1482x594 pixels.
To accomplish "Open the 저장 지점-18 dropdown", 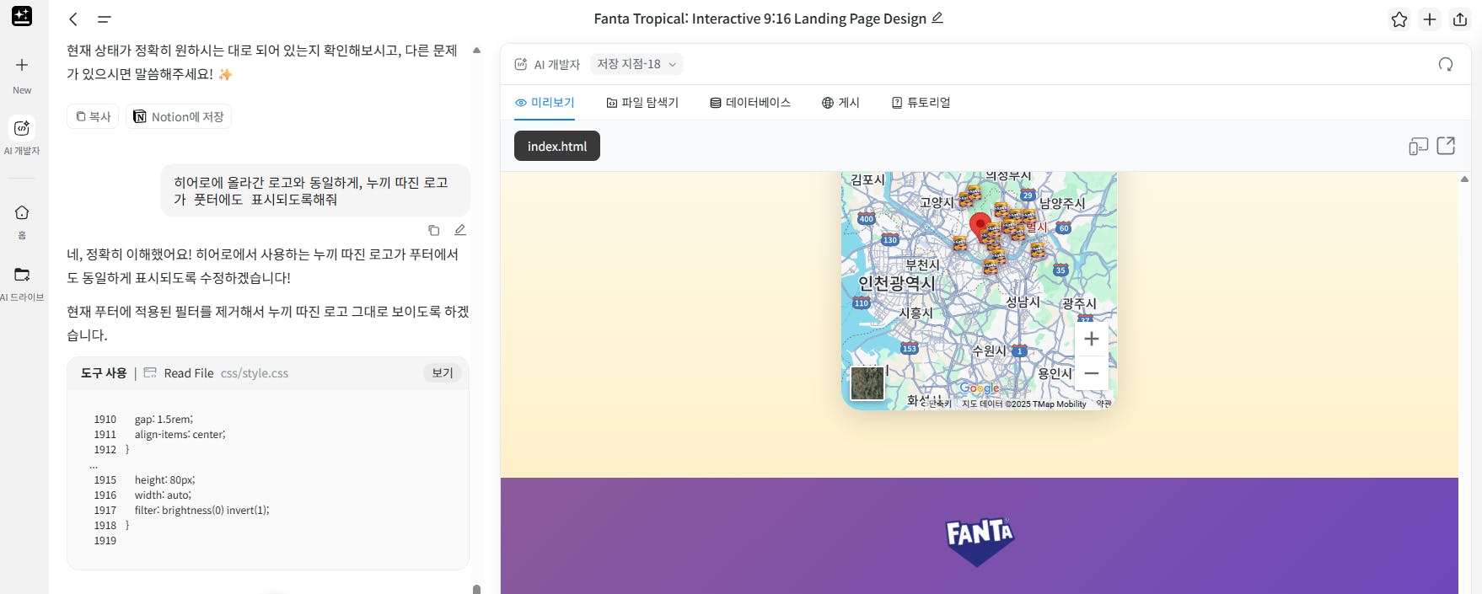I will 636,64.
